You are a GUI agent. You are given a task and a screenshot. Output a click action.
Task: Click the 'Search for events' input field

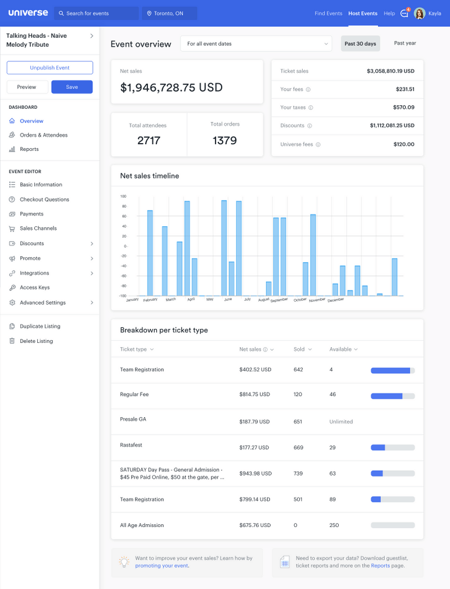click(96, 12)
